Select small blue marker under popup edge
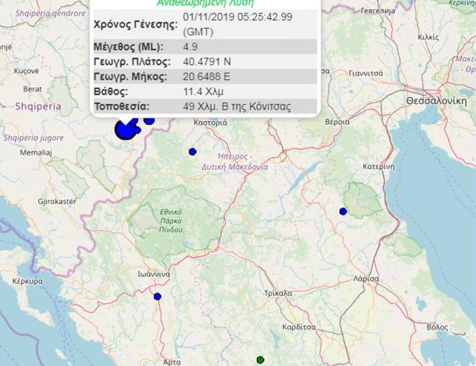Image resolution: width=476 pixels, height=366 pixels. pos(150,121)
